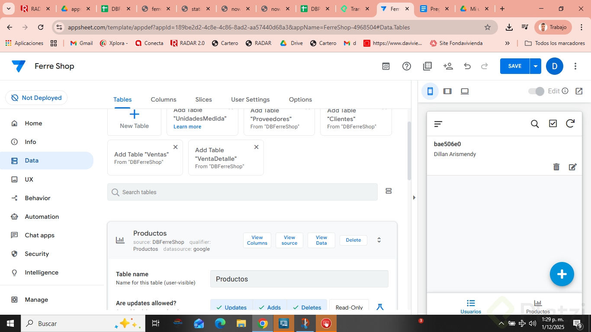Image resolution: width=591 pixels, height=332 pixels.
Task: Open Chrome downloads icon
Action: point(509,27)
